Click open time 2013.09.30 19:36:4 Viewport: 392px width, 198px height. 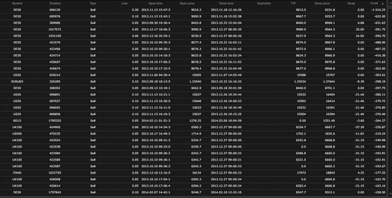156,23
